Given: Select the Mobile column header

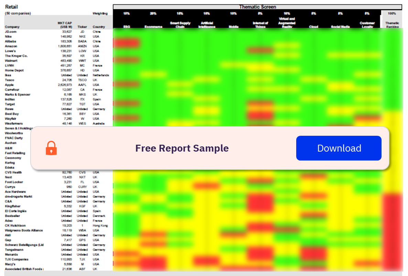Looking at the screenshot, I should (234, 26).
